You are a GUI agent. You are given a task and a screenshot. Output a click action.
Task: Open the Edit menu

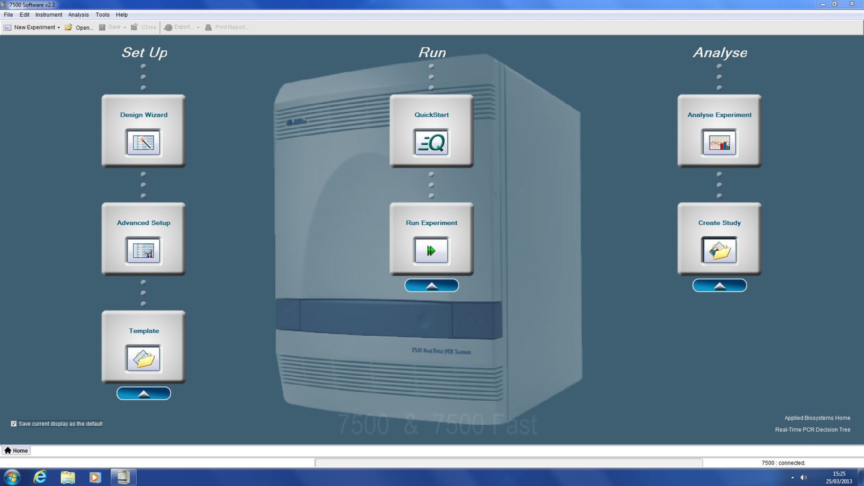click(24, 14)
